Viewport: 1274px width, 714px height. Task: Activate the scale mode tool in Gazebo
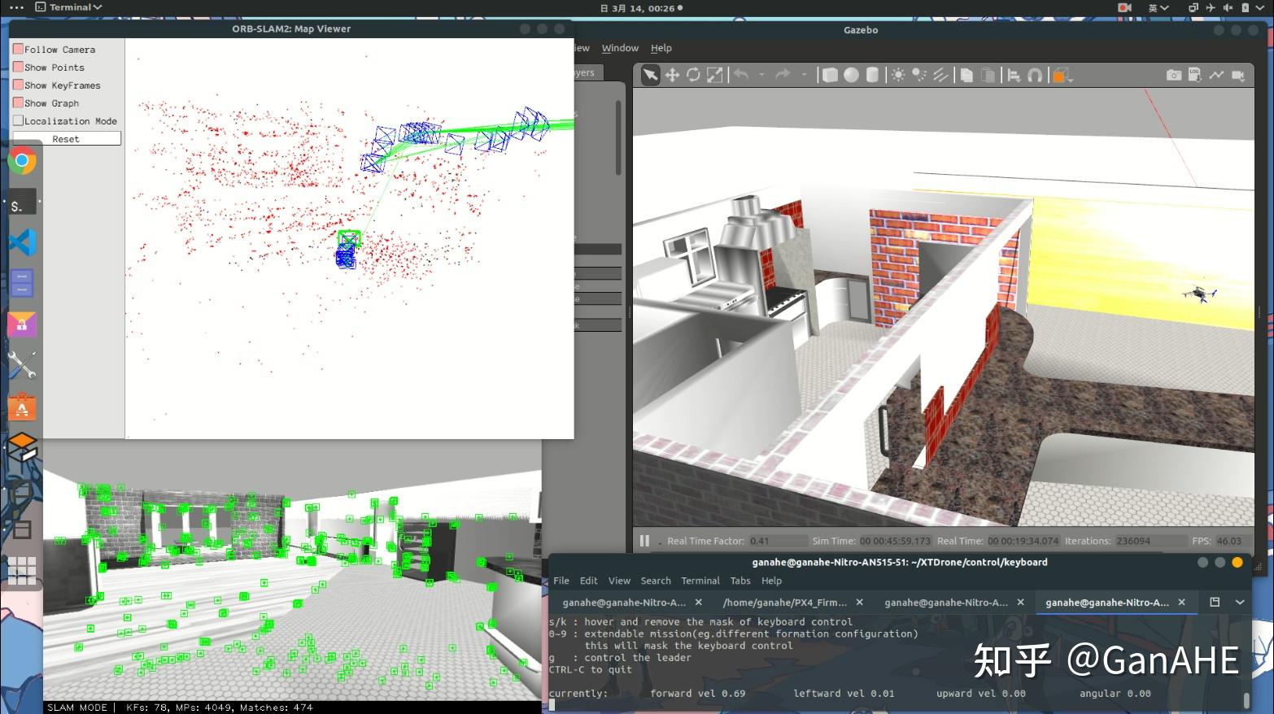pos(714,76)
